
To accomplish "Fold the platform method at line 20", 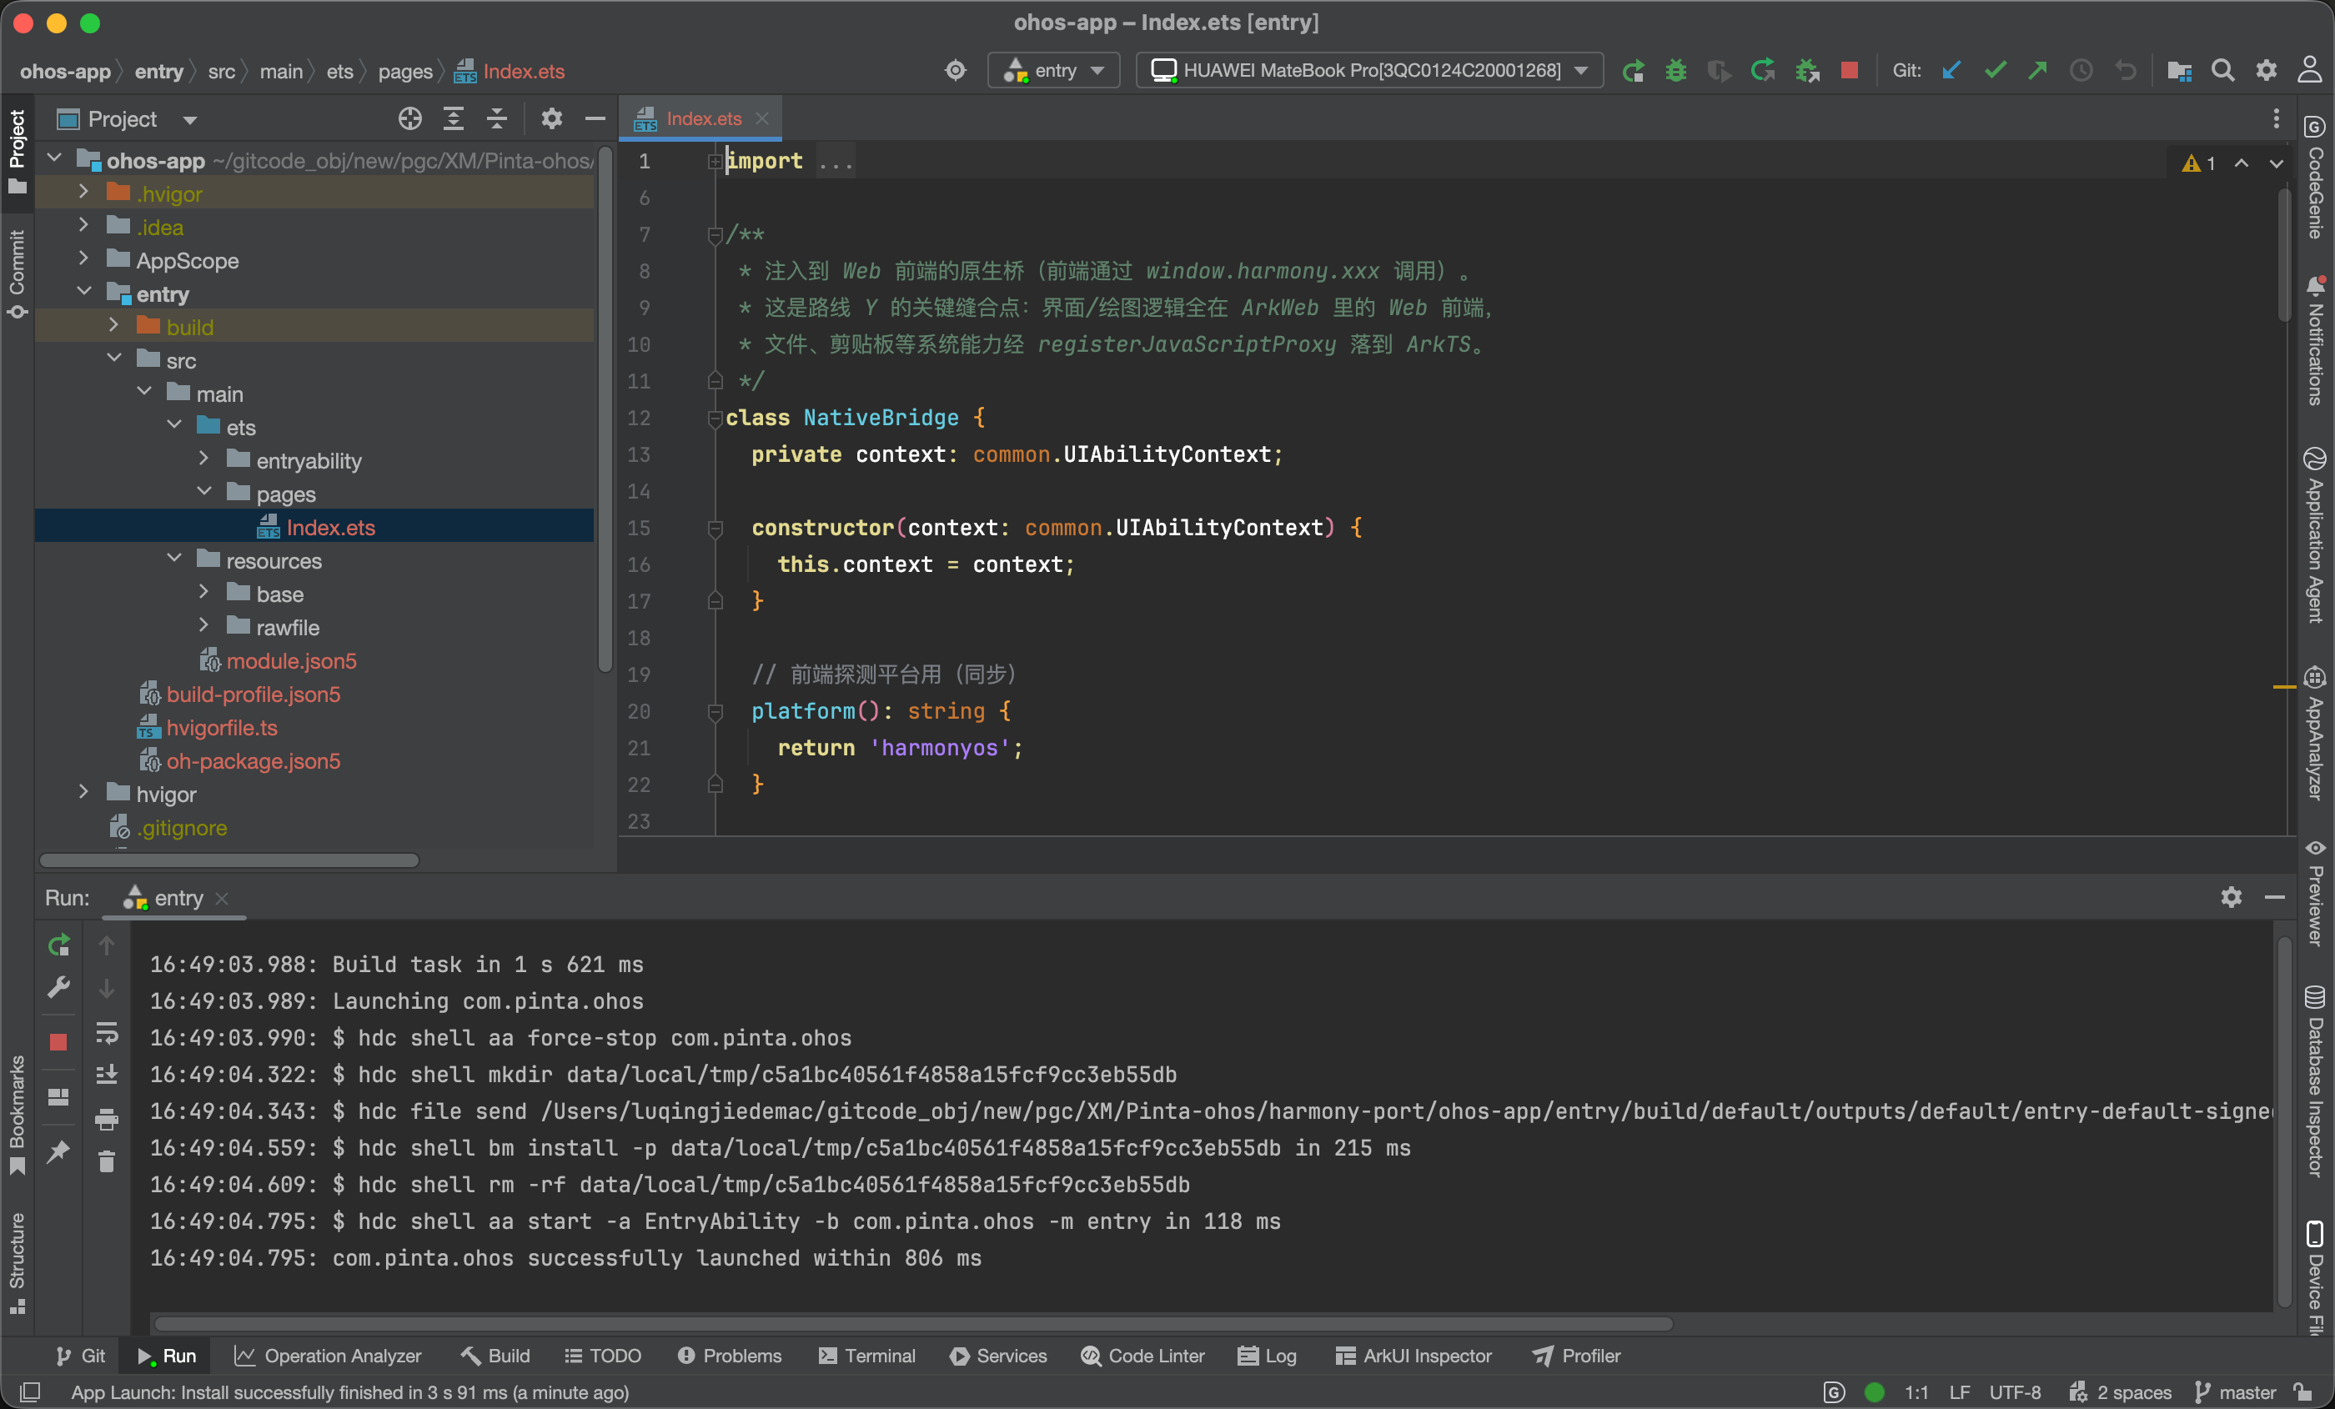I will [x=716, y=712].
